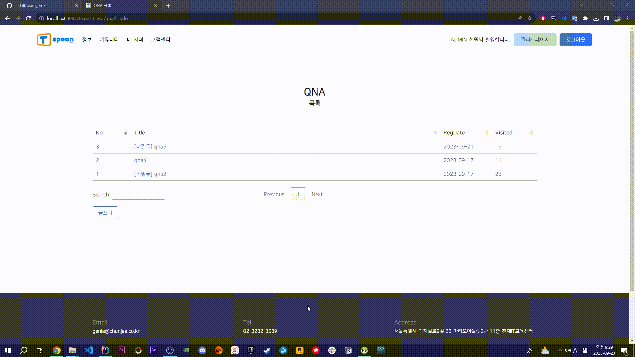Click the 글쓰기 button
The height and width of the screenshot is (357, 635).
pyautogui.click(x=105, y=213)
